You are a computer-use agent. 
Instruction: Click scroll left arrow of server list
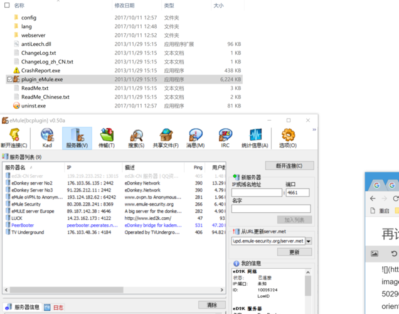point(6,290)
